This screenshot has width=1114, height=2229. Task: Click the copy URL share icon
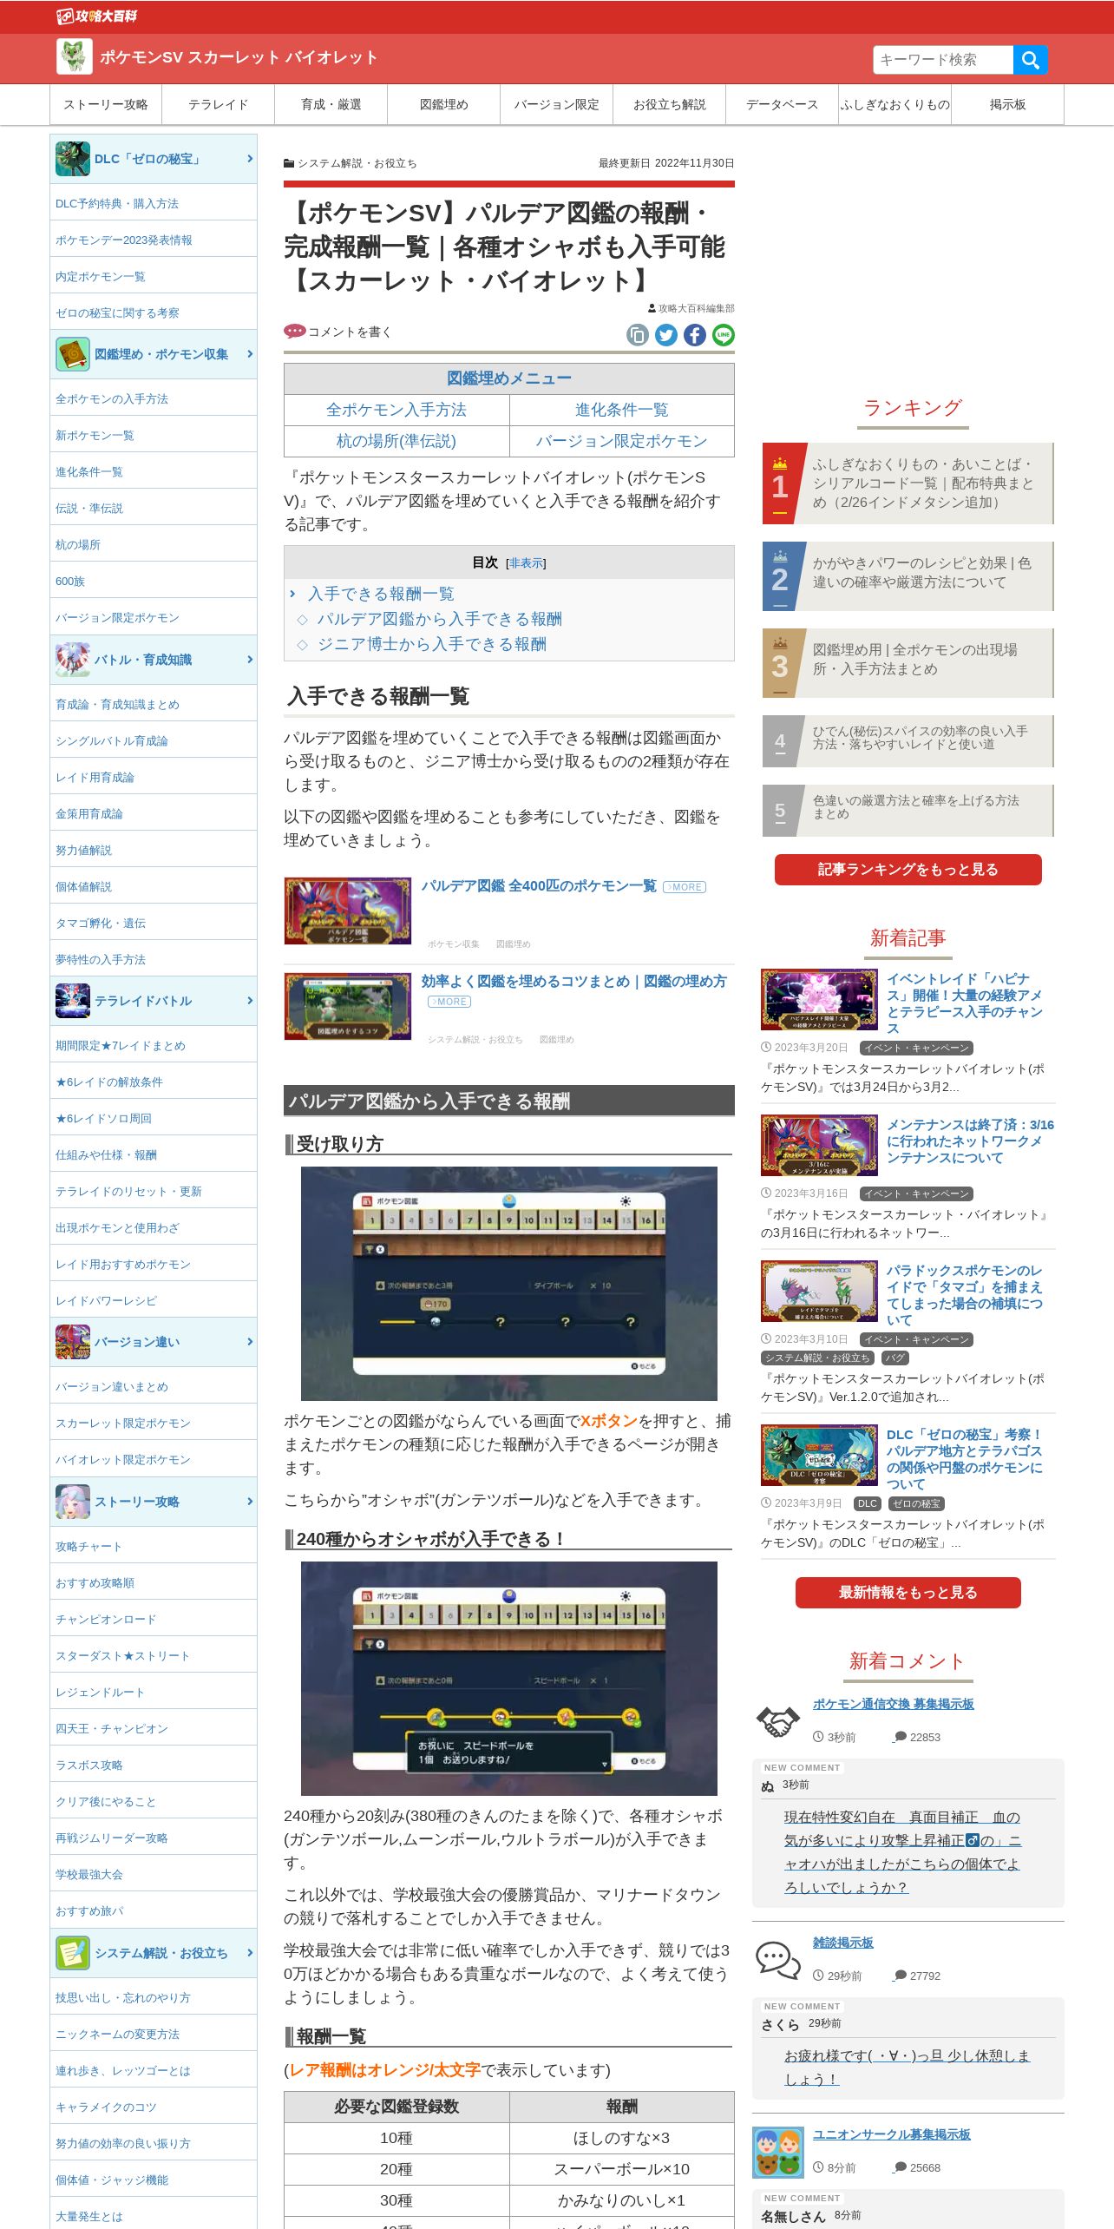click(x=638, y=335)
